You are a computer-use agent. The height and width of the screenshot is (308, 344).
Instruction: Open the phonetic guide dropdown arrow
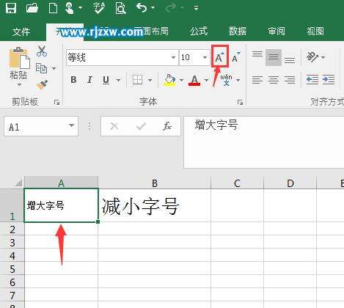238,80
